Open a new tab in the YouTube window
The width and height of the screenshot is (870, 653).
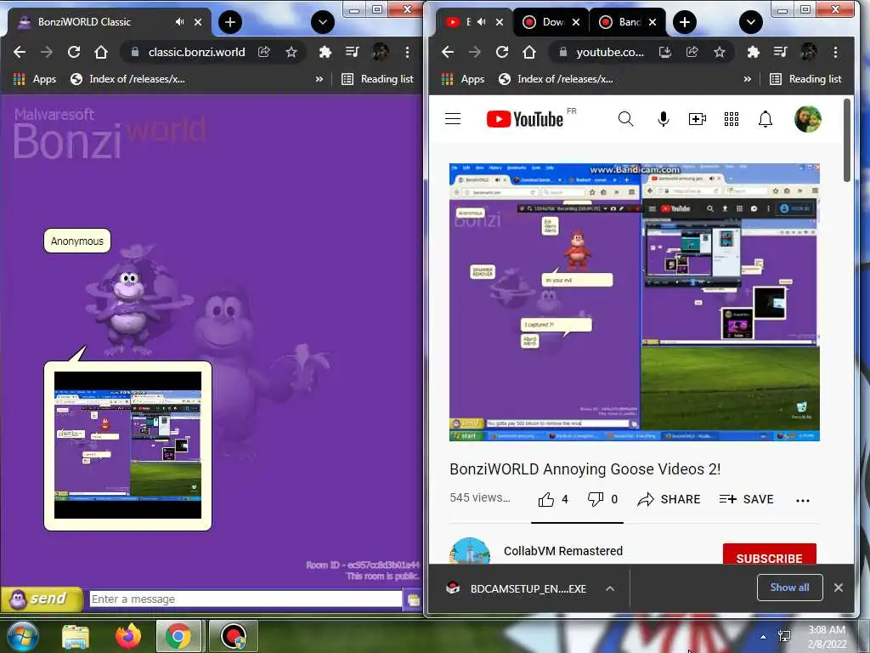pyautogui.click(x=685, y=22)
